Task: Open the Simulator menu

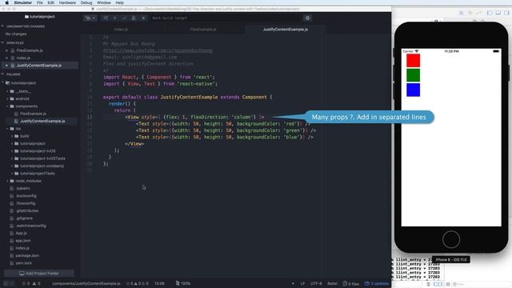Action: pyautogui.click(x=23, y=2)
